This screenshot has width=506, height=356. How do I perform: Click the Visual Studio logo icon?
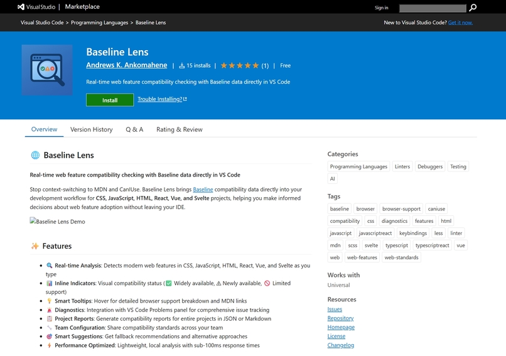click(21, 7)
